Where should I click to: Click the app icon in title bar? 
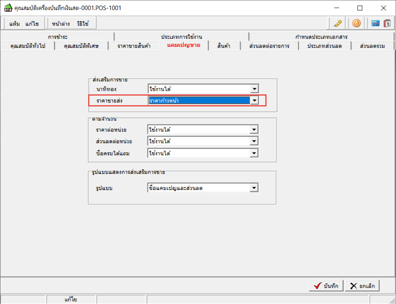(8, 8)
